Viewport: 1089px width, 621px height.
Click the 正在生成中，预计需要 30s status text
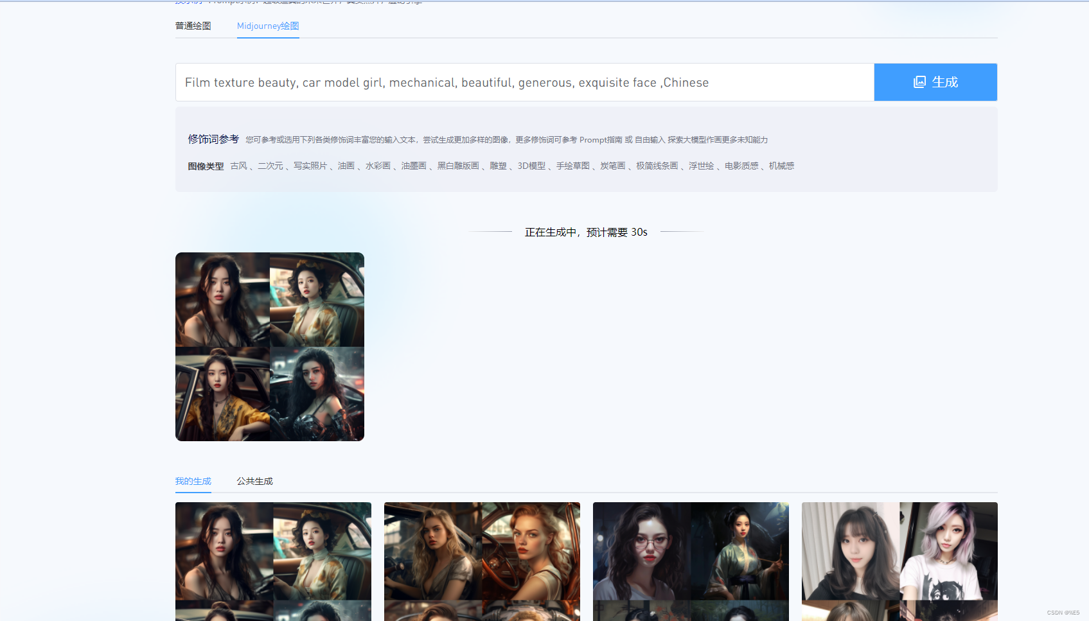click(586, 232)
